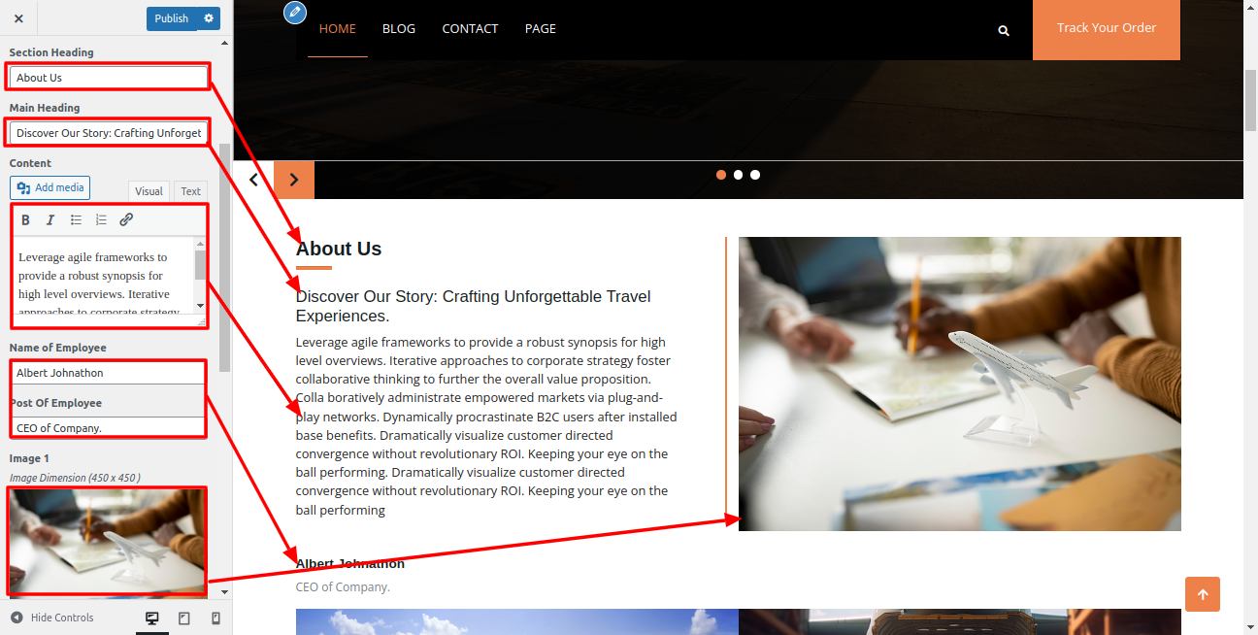Insert a bulleted list in editor
1258x635 pixels.
click(x=76, y=220)
